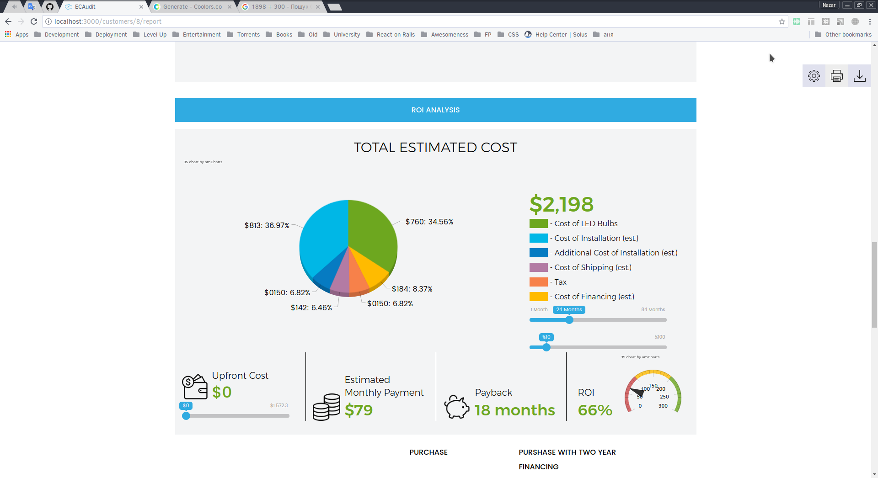Viewport: 878px width, 478px height.
Task: Switch to the 1898 + 300 Google tab
Action: [280, 7]
